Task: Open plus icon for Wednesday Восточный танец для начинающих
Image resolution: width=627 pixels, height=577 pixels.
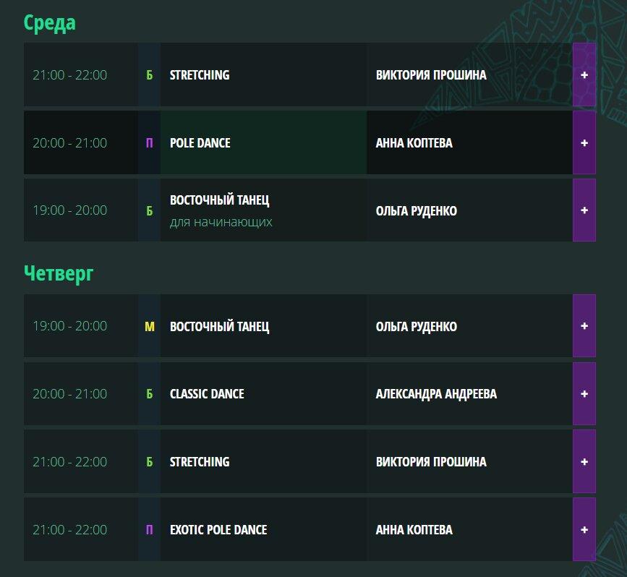Action: [x=584, y=210]
